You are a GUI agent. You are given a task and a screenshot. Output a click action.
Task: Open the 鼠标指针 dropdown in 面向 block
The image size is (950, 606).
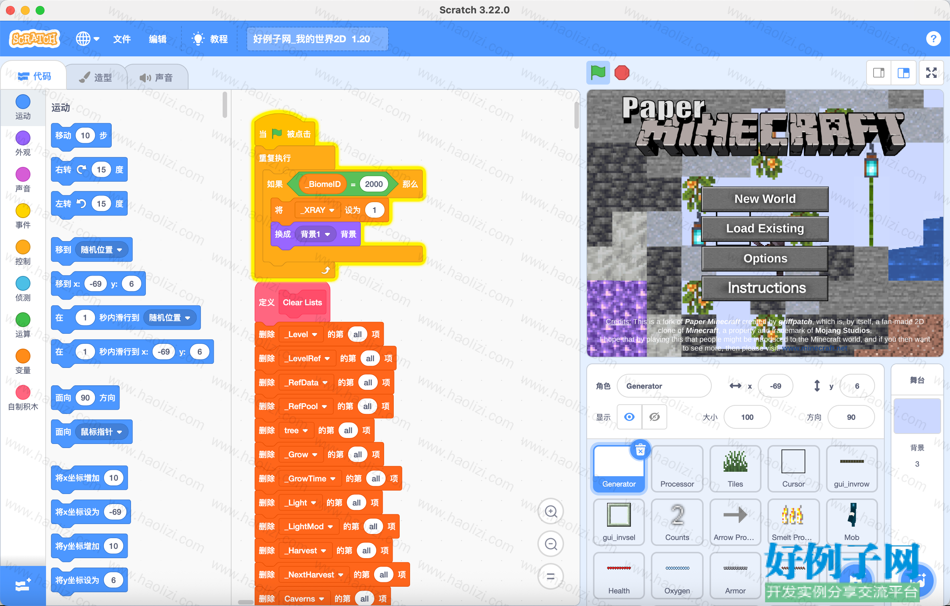pos(101,432)
